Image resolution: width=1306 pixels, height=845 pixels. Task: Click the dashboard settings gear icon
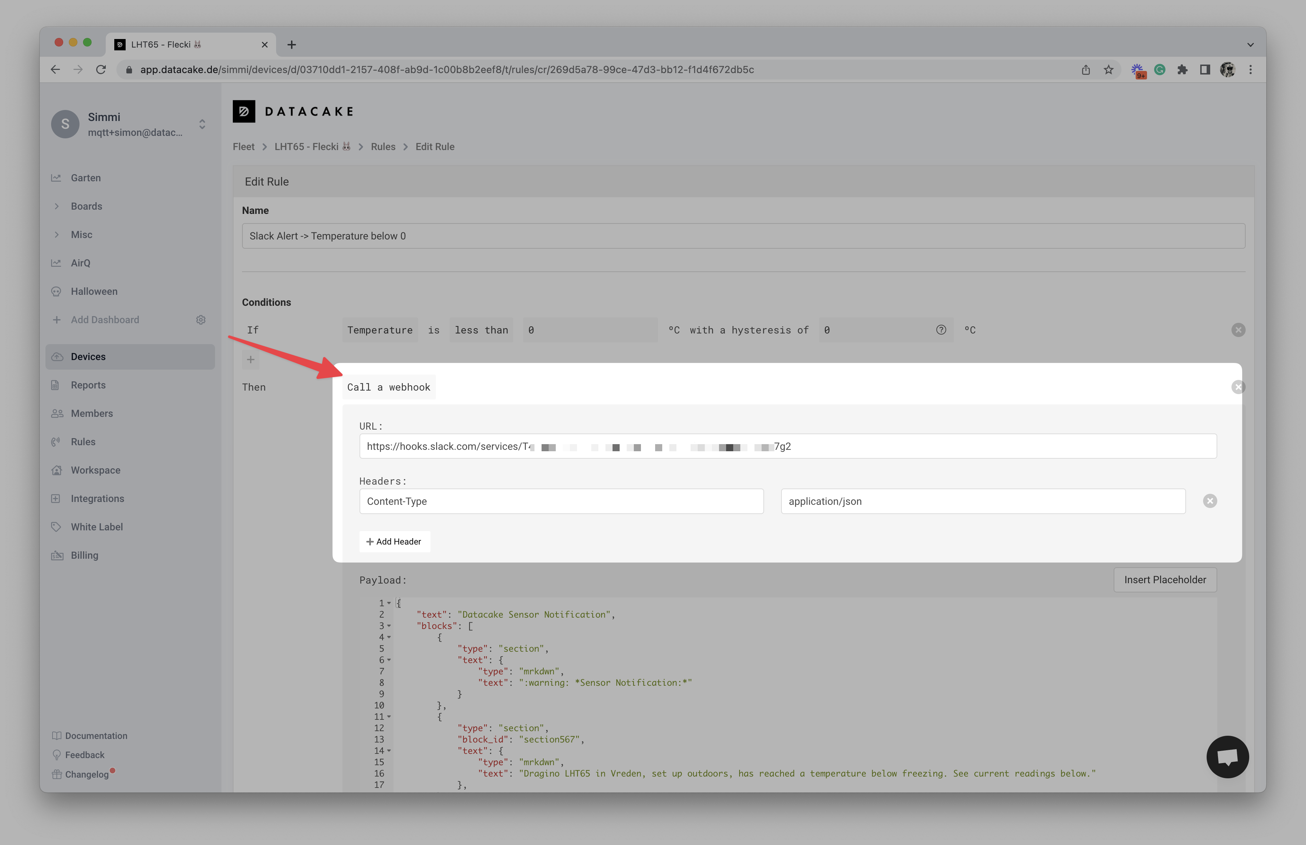pos(201,320)
